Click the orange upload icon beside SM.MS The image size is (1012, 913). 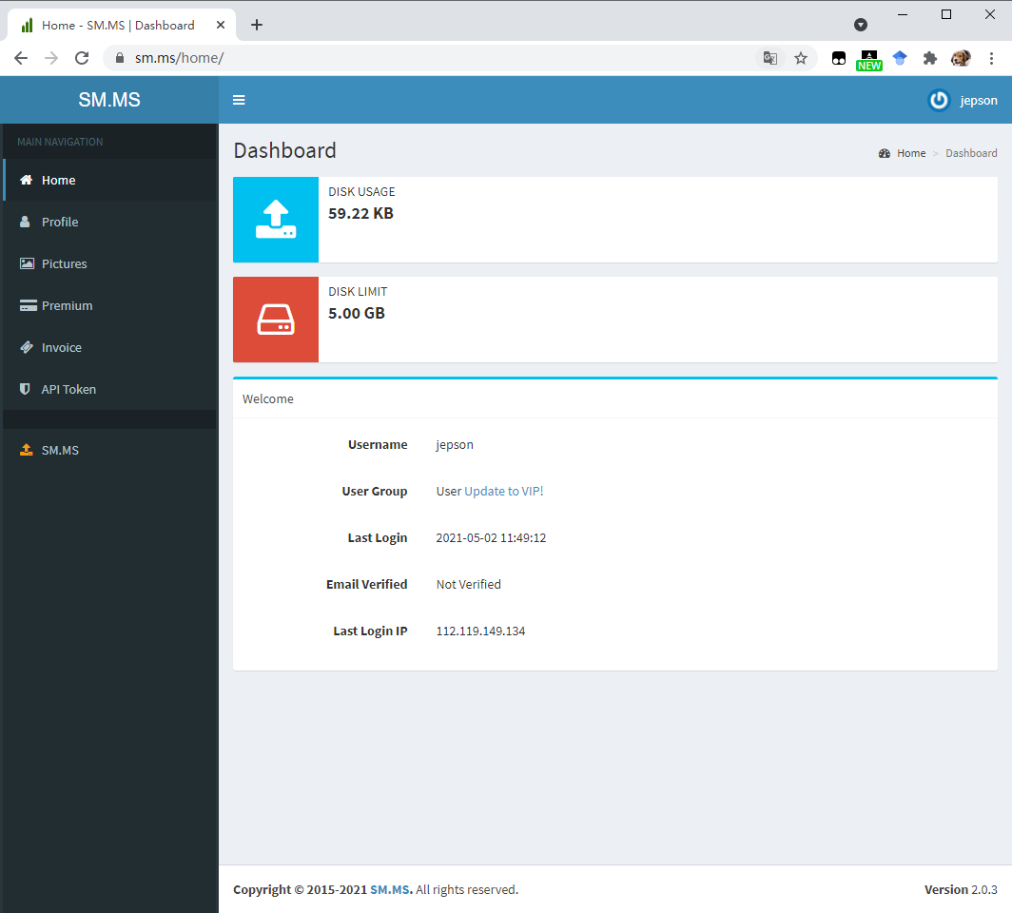[x=26, y=450]
